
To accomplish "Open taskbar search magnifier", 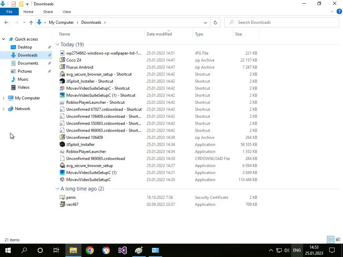I will click(x=24, y=250).
